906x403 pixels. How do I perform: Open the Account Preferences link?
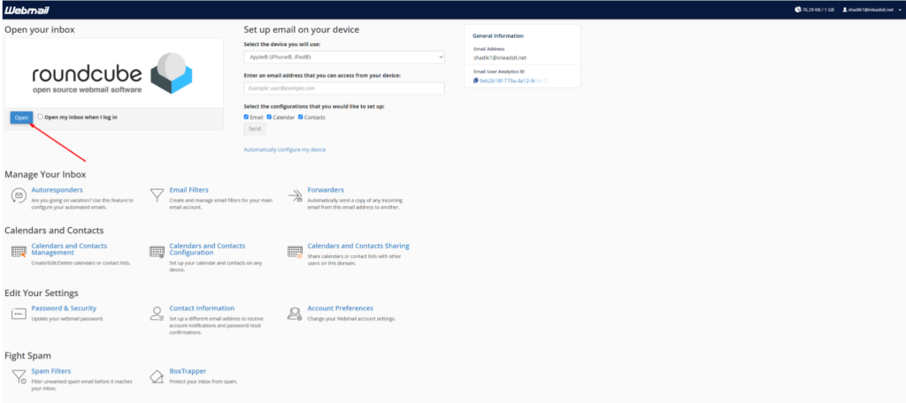click(341, 308)
